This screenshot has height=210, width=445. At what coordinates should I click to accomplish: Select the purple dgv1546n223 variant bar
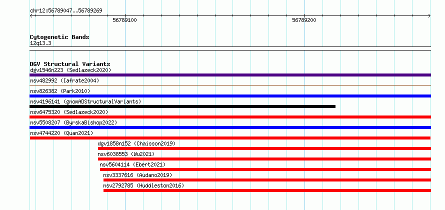[x=230, y=75]
